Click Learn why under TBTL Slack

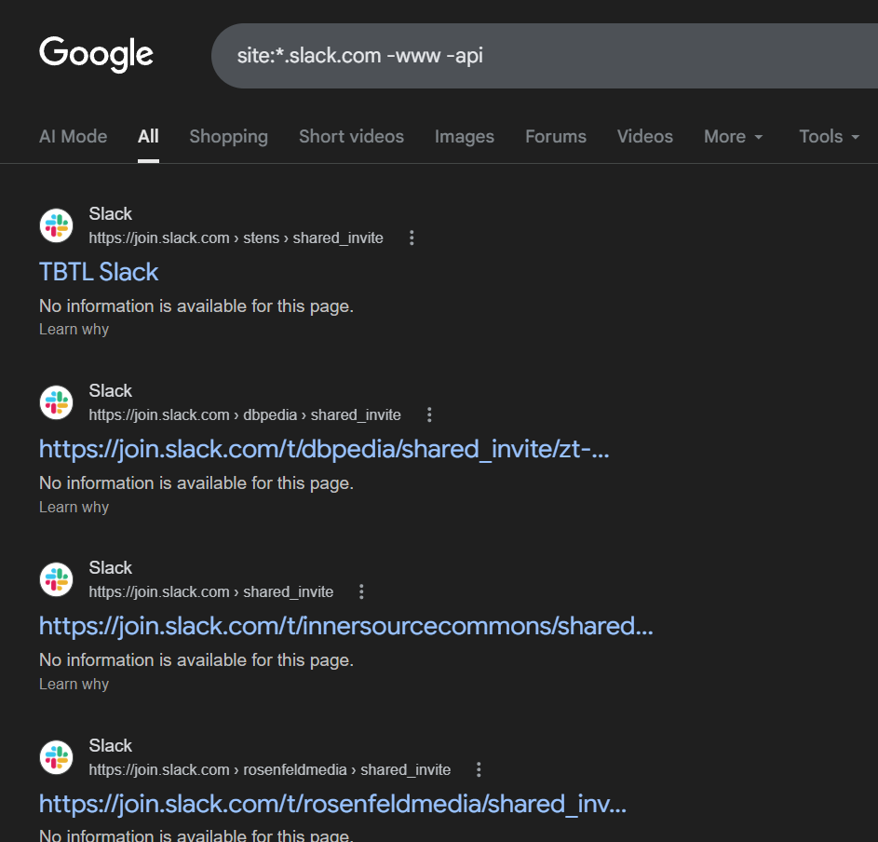click(74, 330)
